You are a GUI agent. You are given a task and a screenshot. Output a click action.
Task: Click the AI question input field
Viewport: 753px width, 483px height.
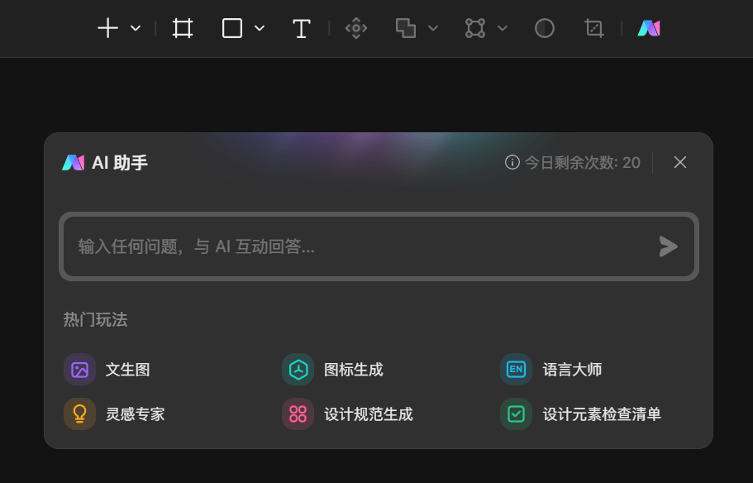[355, 246]
